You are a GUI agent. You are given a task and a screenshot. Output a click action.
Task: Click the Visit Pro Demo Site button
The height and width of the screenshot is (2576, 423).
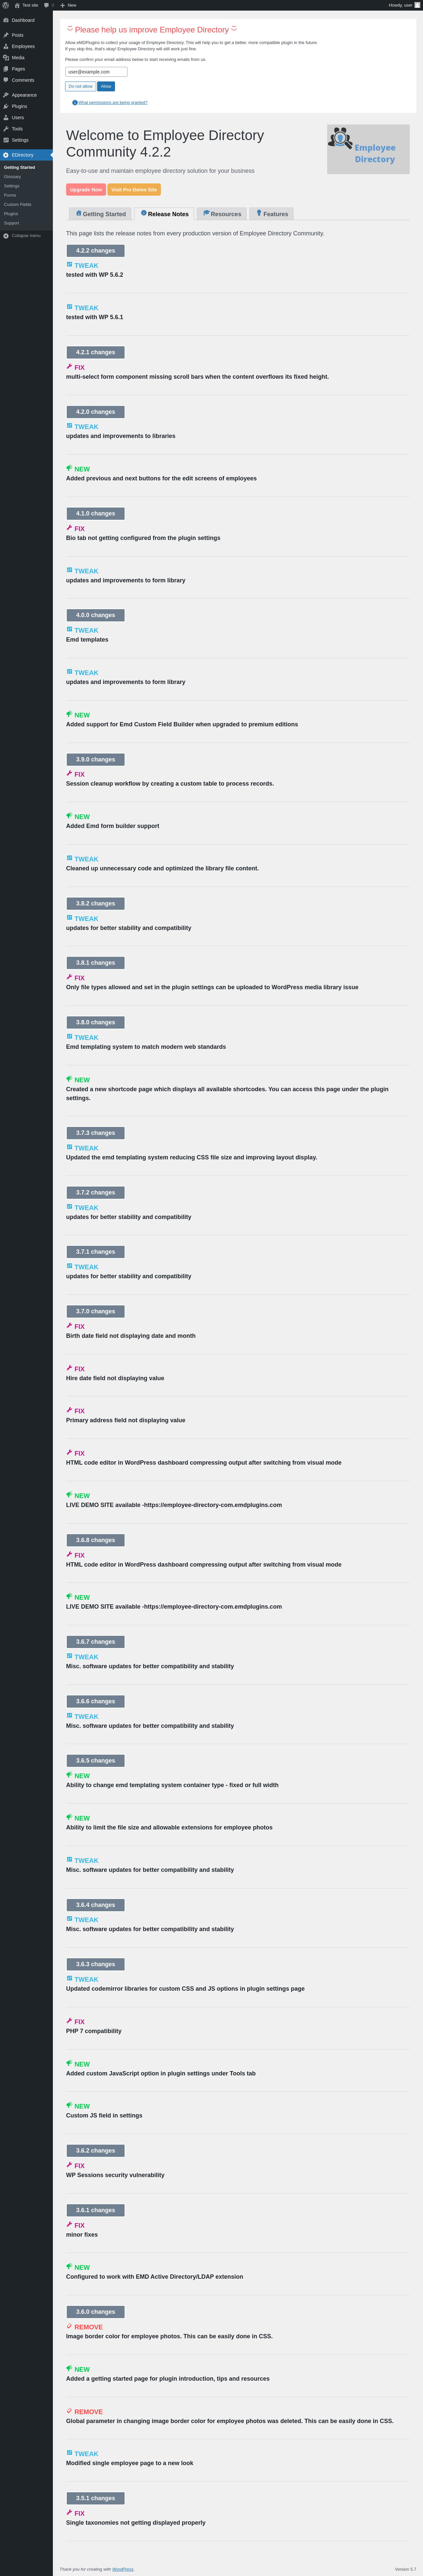tap(134, 189)
